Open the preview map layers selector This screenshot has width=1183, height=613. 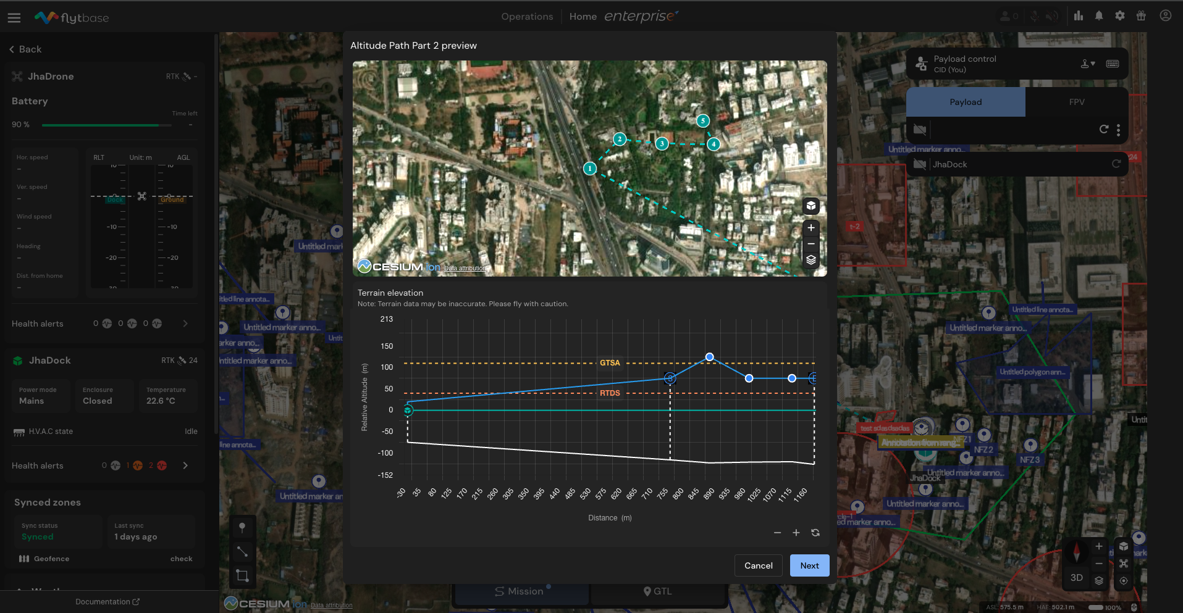coord(811,260)
